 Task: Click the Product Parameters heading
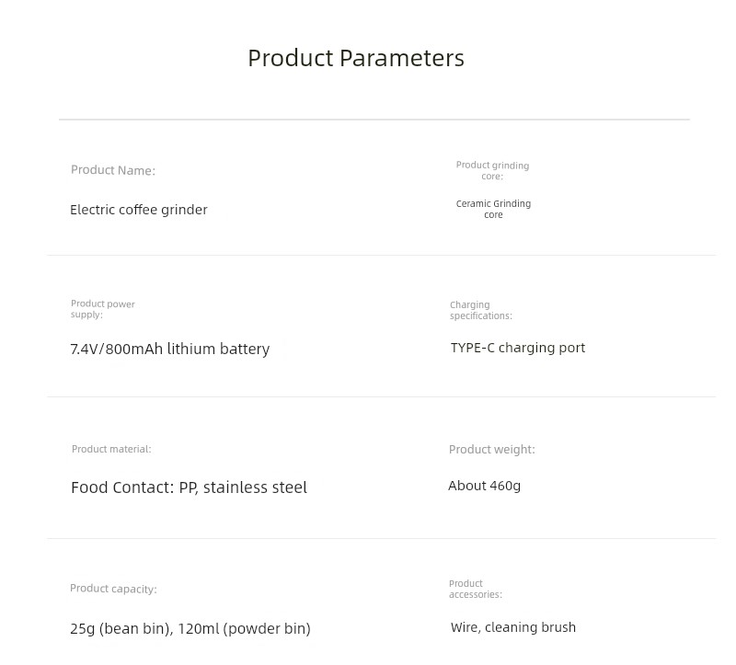tap(356, 59)
